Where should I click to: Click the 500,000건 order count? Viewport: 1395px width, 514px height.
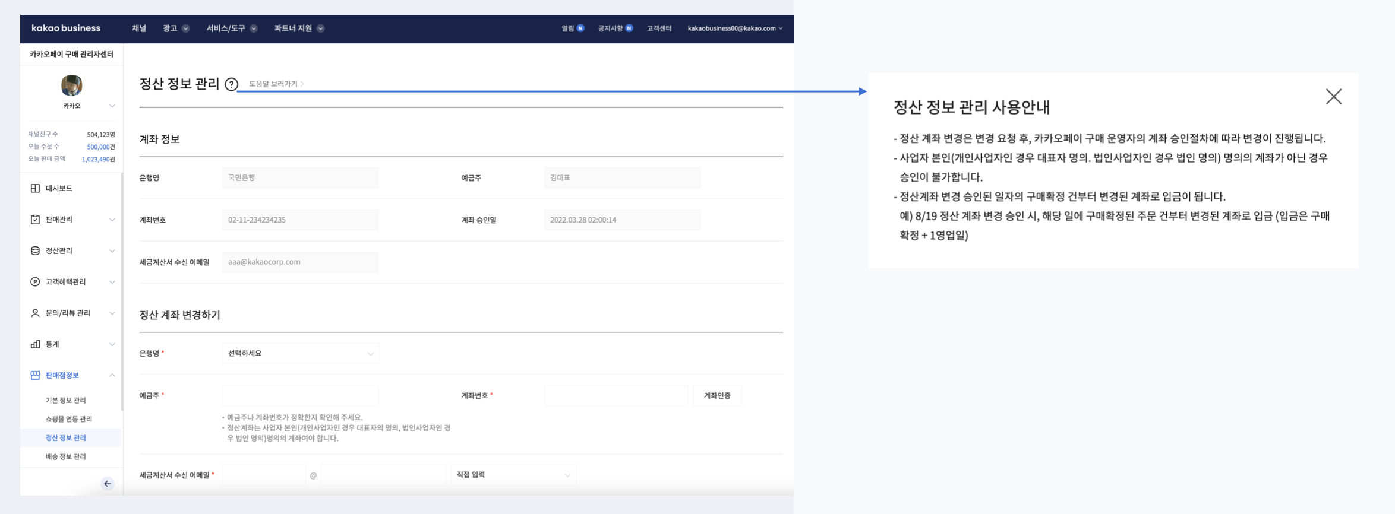101,147
